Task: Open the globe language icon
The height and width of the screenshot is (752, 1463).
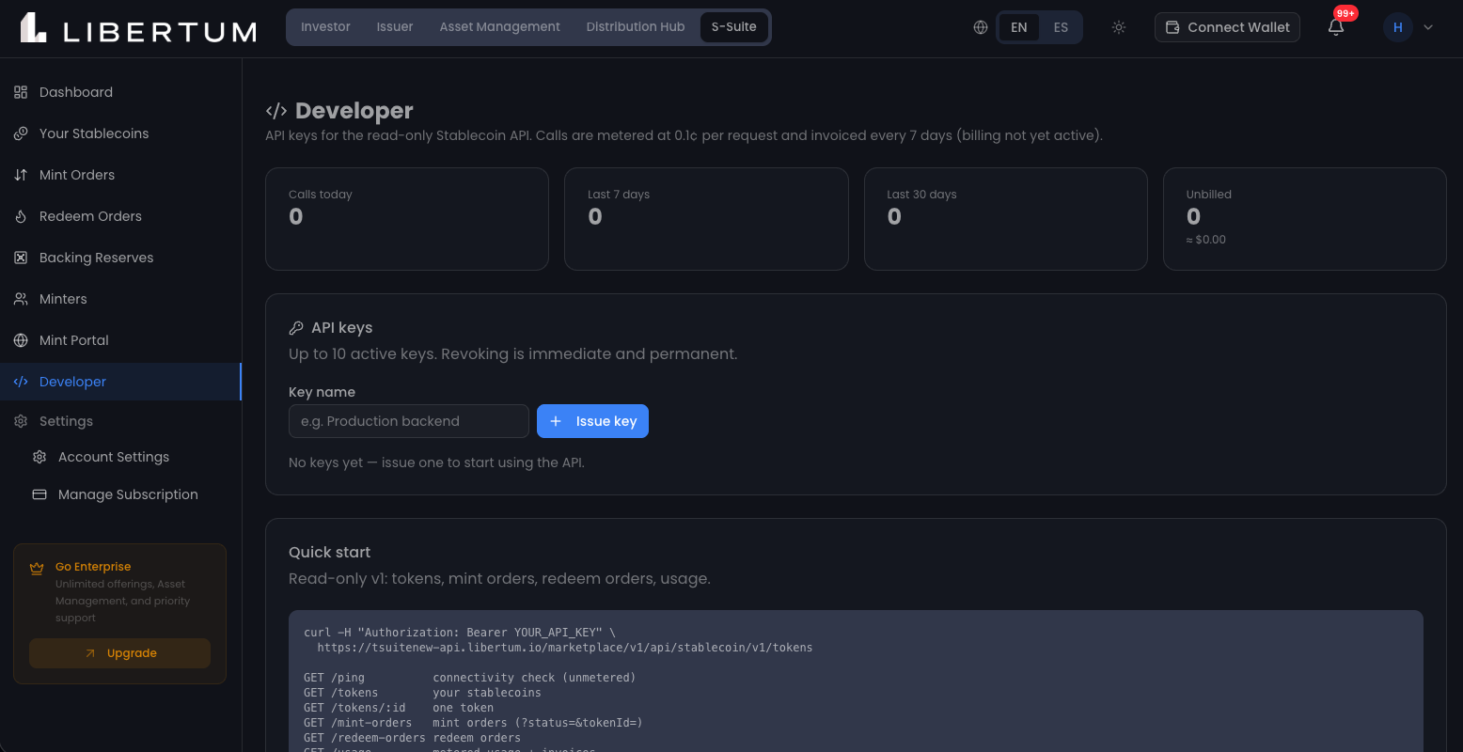Action: pyautogui.click(x=981, y=27)
